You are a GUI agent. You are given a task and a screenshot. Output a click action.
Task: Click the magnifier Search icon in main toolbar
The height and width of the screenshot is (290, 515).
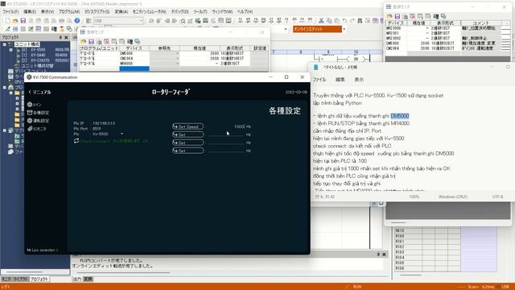(x=183, y=21)
